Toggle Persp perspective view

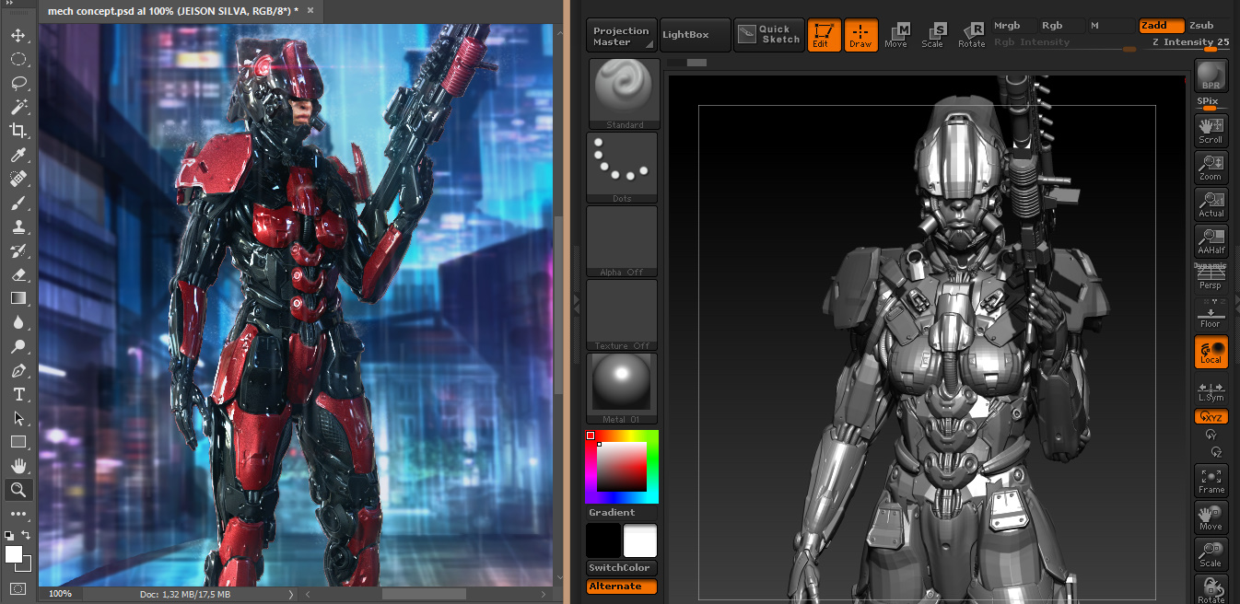[1211, 278]
